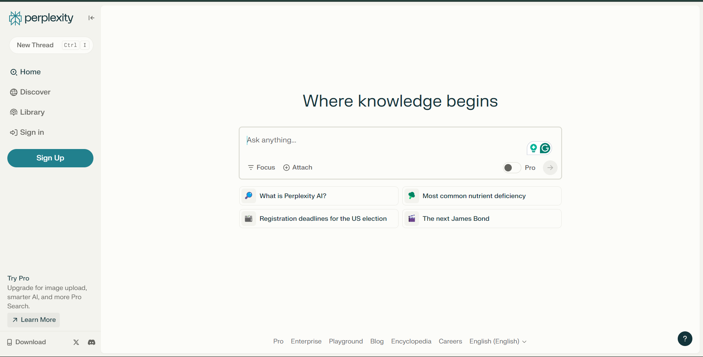Click the clapperboard icon beside James Bond
The height and width of the screenshot is (357, 703).
click(412, 219)
